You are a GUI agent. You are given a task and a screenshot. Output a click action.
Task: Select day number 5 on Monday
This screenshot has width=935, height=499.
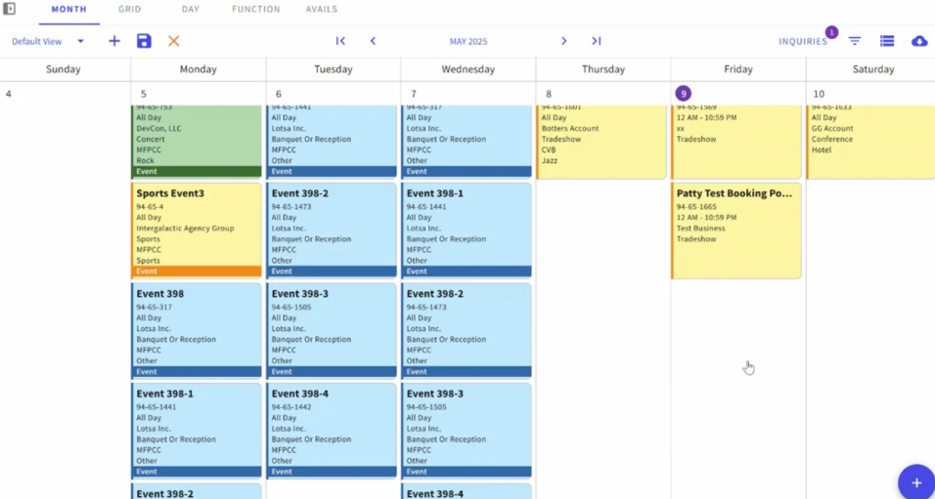[x=143, y=94]
